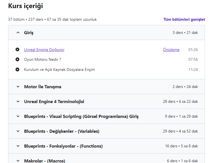
Task: Click Blueprints - Fonksiyonlar section title
Action: [63, 146]
